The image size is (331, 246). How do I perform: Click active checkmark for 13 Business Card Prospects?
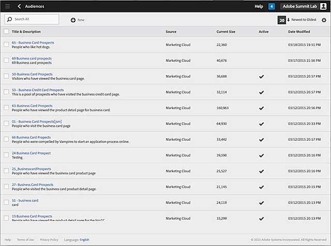[261, 219]
